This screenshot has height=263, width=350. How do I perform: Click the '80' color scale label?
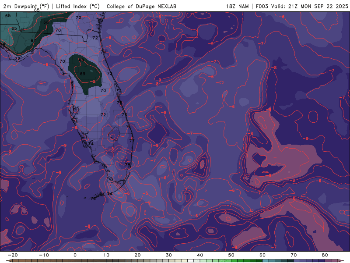pos(325,255)
